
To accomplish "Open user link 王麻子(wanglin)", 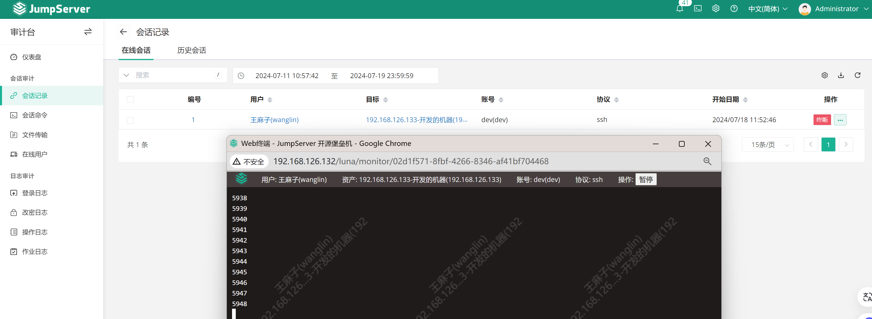I will click(274, 120).
